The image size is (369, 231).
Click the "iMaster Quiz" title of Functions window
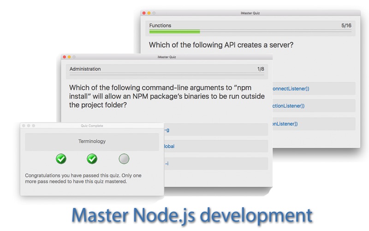pyautogui.click(x=250, y=13)
